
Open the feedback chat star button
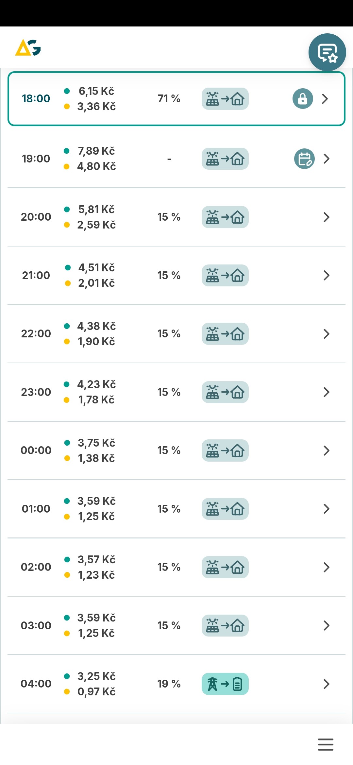click(327, 52)
